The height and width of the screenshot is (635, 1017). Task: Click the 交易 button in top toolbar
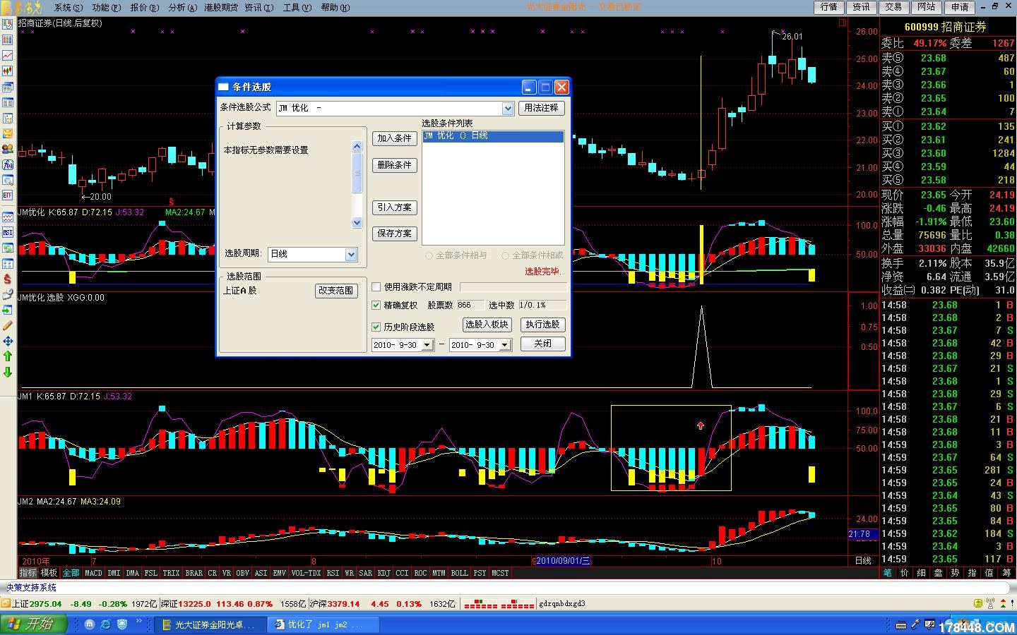[893, 7]
